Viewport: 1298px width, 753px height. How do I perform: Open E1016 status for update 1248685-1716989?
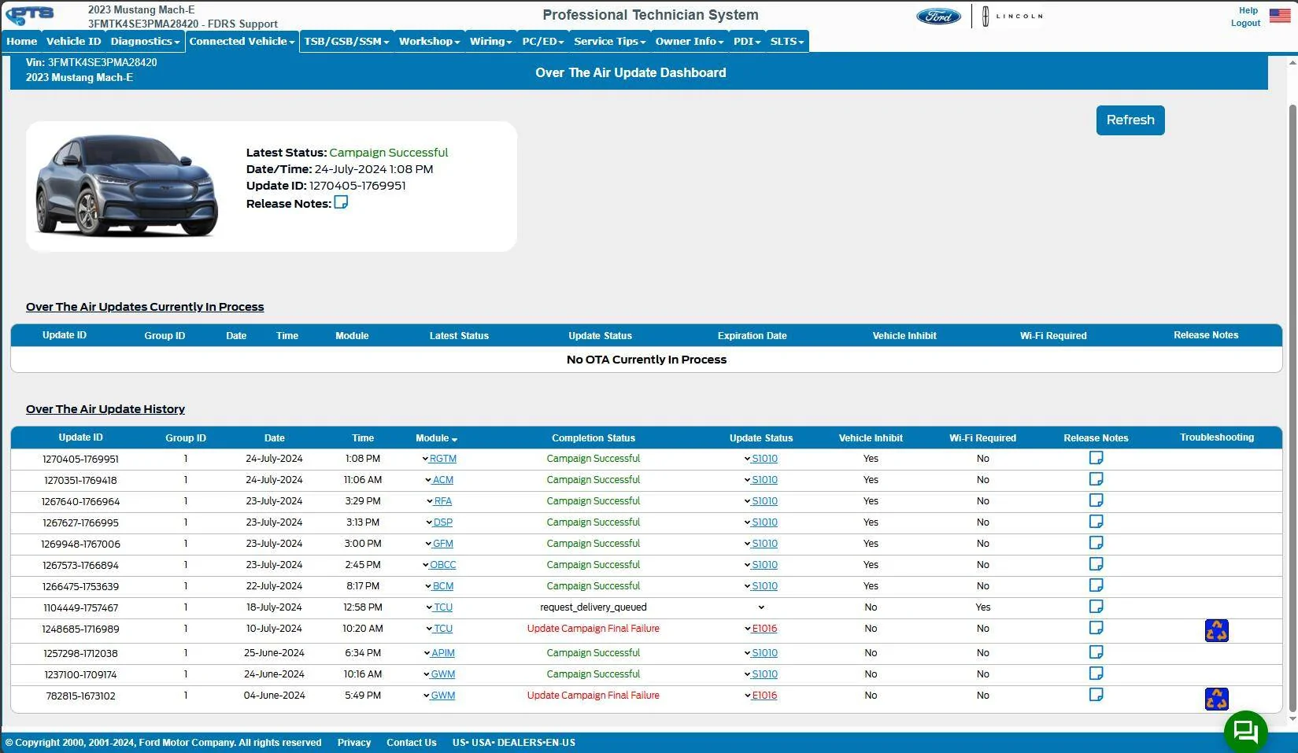(x=760, y=629)
